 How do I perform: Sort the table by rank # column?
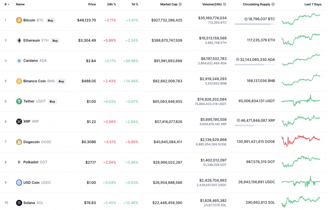click(6, 4)
